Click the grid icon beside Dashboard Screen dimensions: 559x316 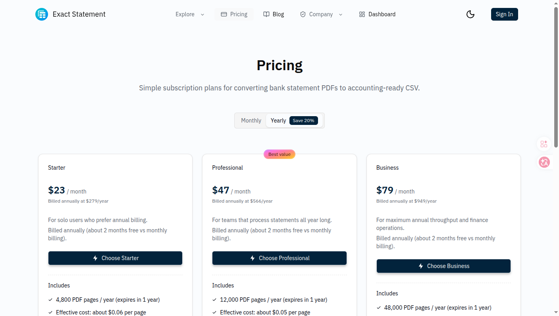coord(362,14)
